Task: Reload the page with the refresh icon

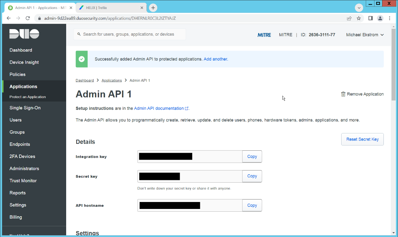Action: 28,18
